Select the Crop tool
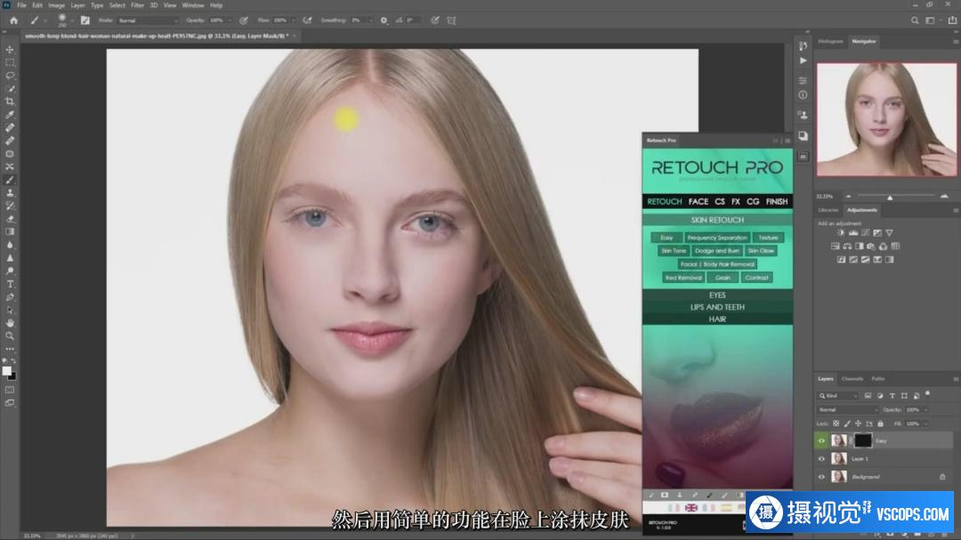 [x=10, y=101]
